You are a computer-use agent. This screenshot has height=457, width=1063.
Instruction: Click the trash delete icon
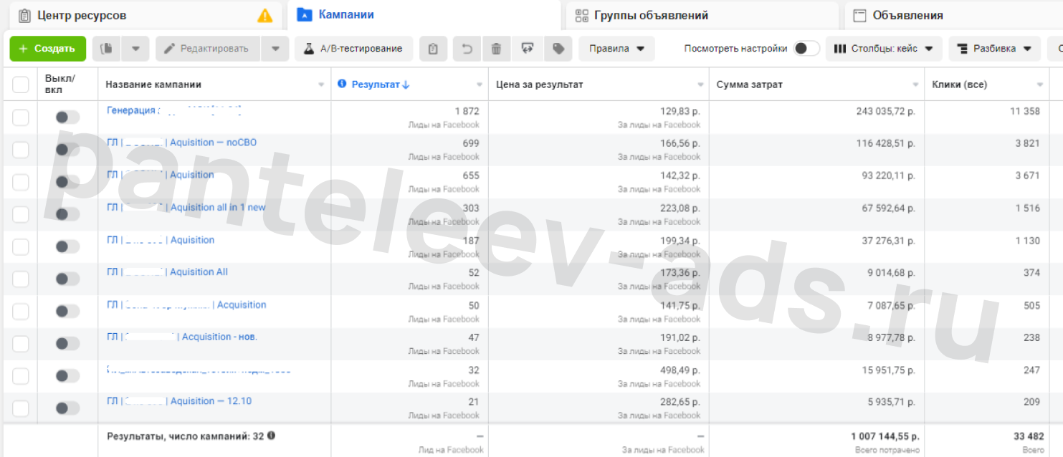pos(496,49)
